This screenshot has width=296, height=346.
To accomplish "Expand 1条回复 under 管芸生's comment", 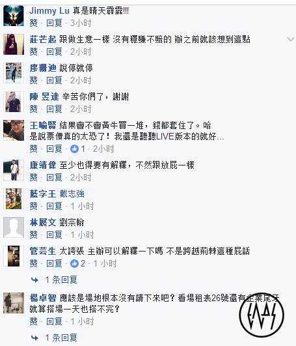I will [61, 280].
